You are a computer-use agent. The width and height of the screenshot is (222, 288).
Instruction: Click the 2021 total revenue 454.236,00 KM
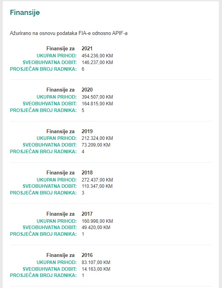click(97, 56)
